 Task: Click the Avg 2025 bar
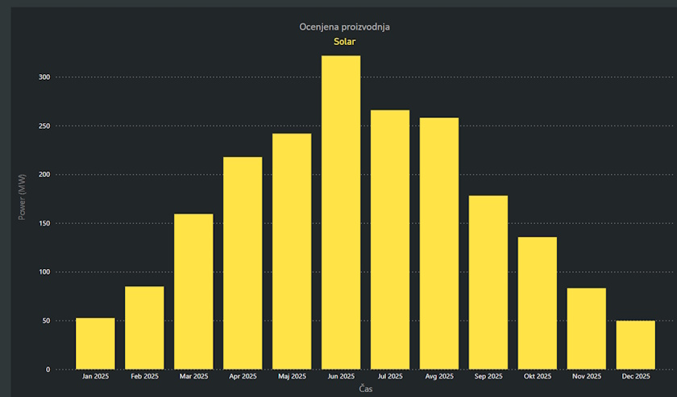439,243
